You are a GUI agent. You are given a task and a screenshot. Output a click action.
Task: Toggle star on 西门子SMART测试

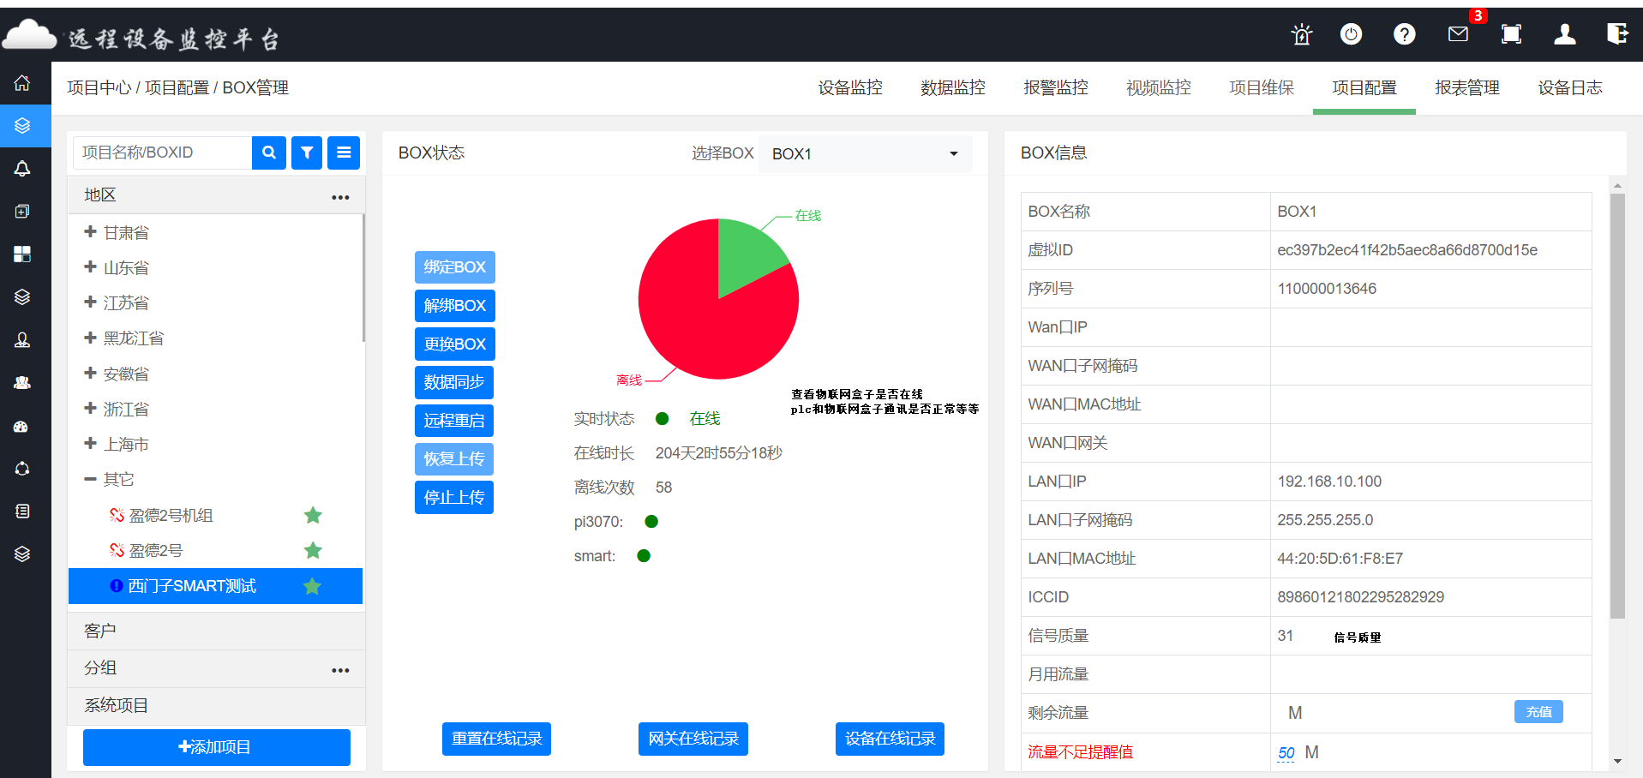[312, 586]
